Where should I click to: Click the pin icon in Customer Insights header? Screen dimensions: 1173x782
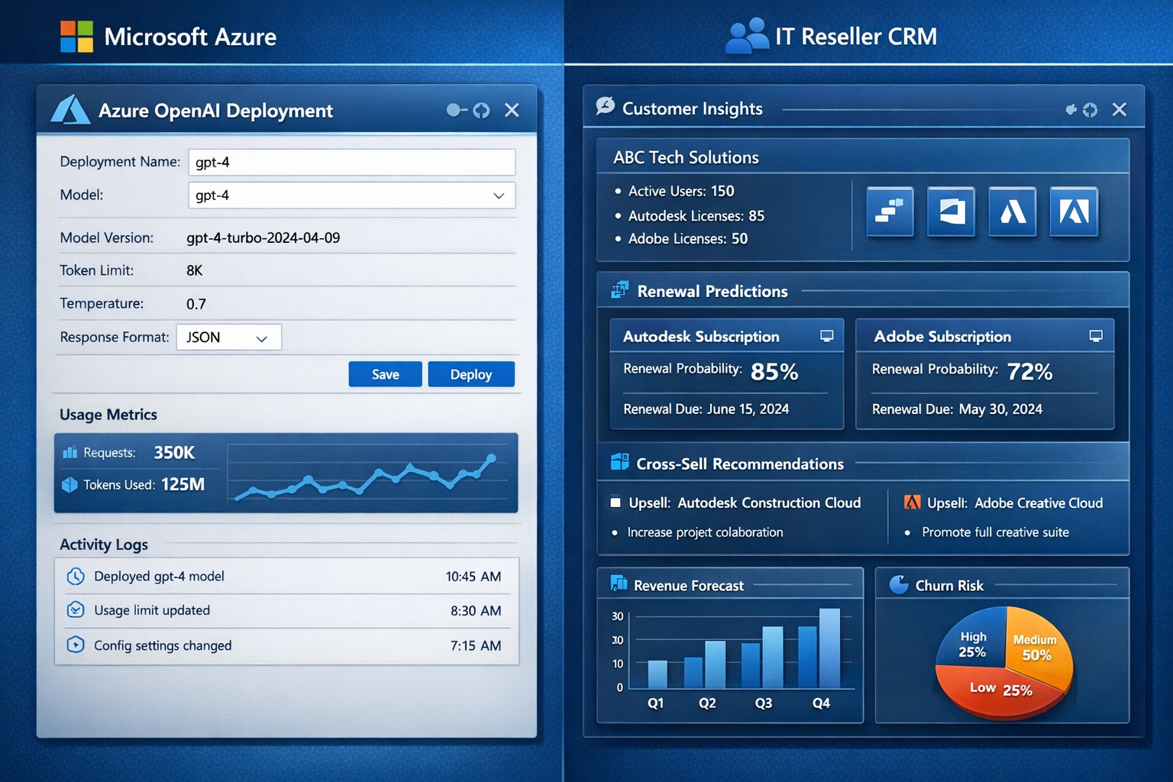[x=1071, y=110]
